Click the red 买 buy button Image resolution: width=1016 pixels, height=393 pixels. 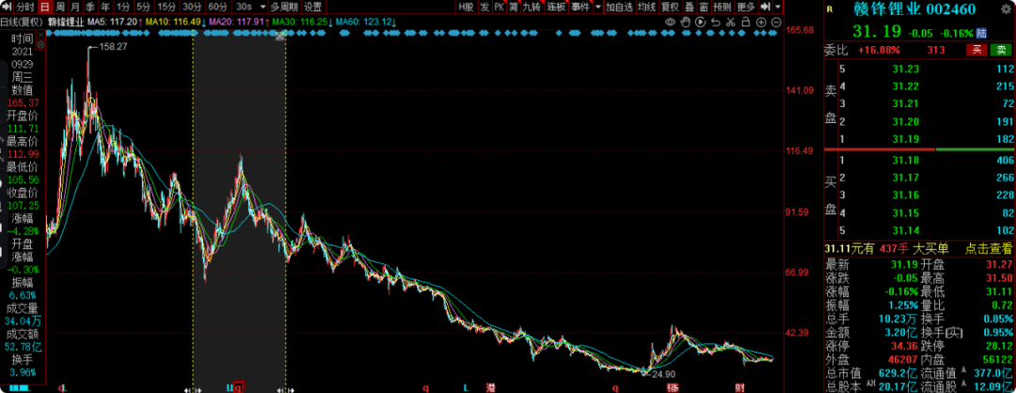click(x=976, y=50)
